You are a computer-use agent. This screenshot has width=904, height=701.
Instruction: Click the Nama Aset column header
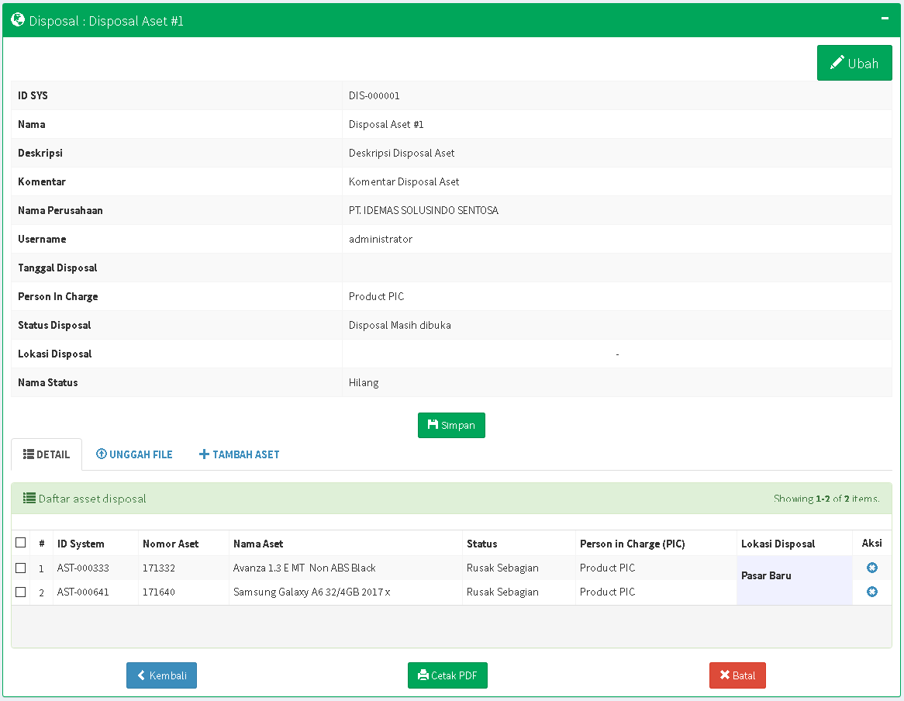258,544
